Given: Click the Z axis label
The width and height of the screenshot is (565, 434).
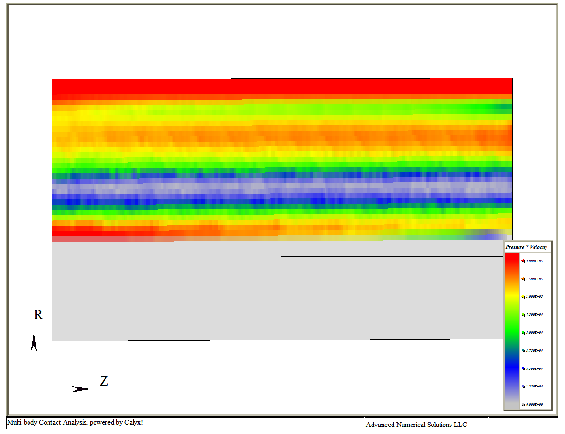Looking at the screenshot, I should pos(104,381).
